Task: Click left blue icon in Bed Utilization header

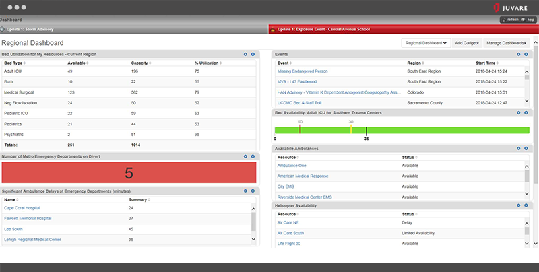Action: pos(245,55)
